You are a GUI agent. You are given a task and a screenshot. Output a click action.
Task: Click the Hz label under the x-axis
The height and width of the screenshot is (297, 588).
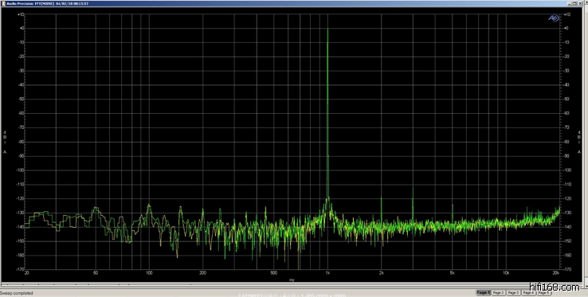pyautogui.click(x=292, y=279)
